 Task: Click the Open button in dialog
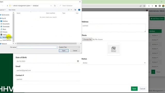[64, 51]
